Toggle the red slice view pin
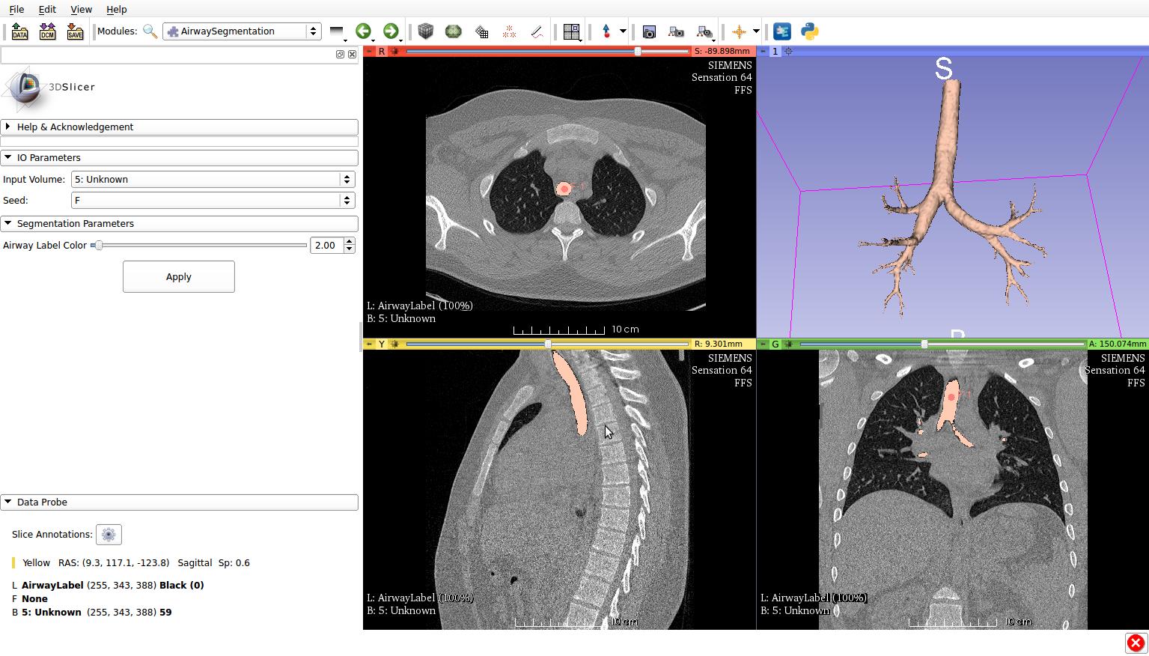1149x656 pixels. 369,51
